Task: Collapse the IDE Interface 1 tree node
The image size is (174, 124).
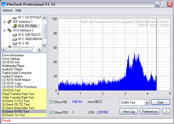Action: (4, 22)
